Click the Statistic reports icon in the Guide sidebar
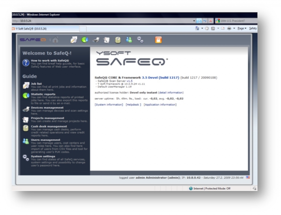This screenshot has width=281, height=215. [x=26, y=95]
